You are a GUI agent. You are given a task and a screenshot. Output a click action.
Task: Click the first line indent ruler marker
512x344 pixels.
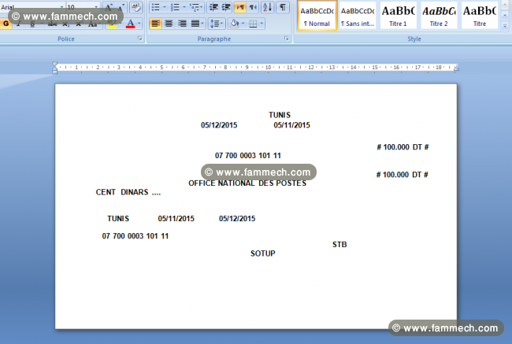click(x=55, y=64)
